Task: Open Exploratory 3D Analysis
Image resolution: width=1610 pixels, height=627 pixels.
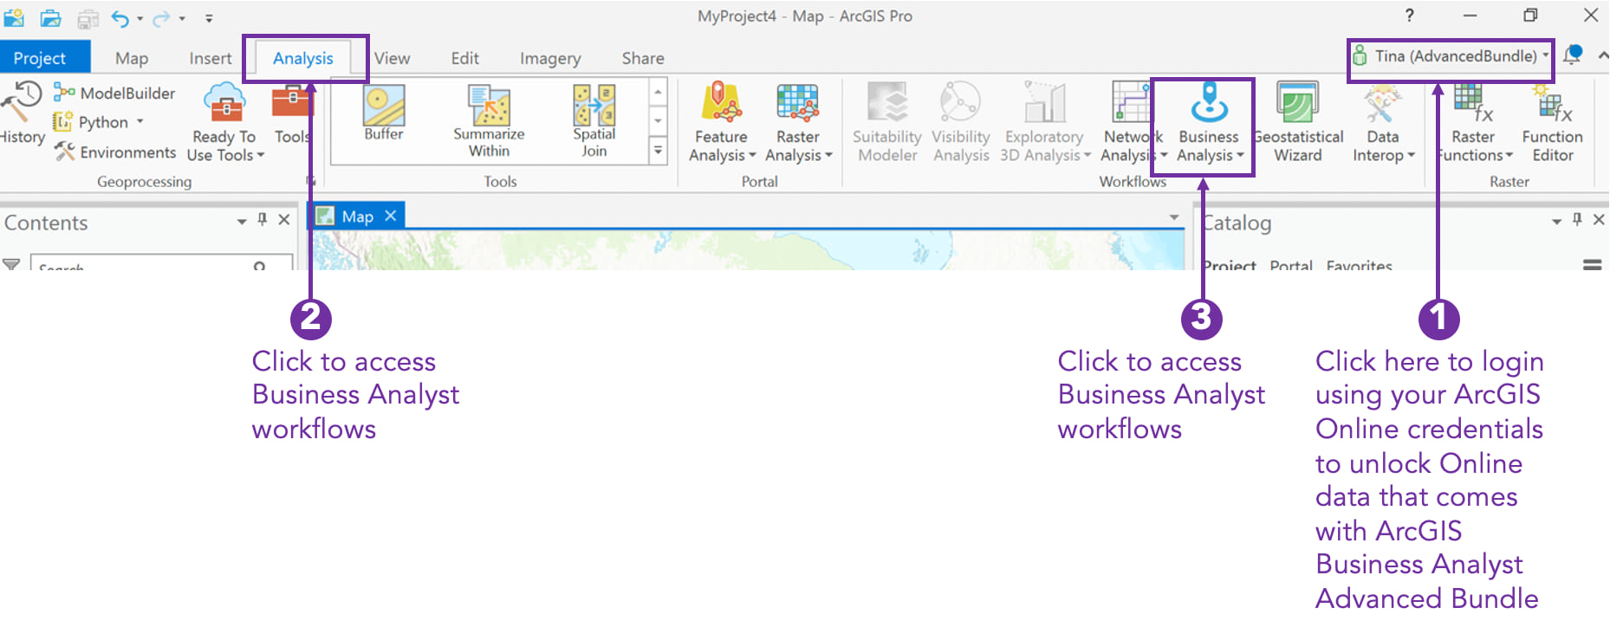Action: (1045, 123)
